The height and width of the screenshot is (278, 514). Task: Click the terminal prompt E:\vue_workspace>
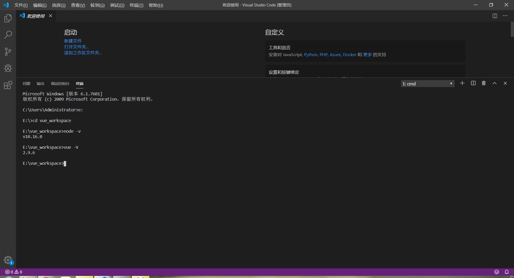(x=43, y=163)
